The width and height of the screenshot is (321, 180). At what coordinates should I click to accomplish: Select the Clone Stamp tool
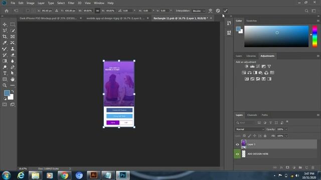tap(13, 49)
